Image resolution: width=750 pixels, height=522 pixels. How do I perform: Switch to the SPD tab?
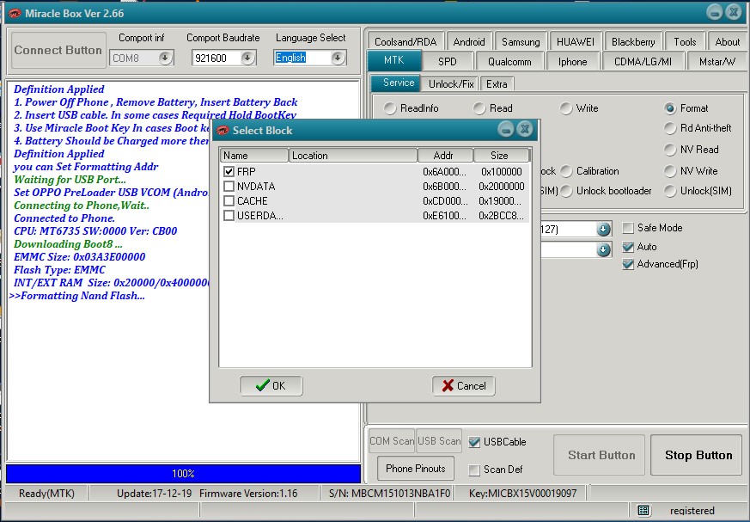448,61
